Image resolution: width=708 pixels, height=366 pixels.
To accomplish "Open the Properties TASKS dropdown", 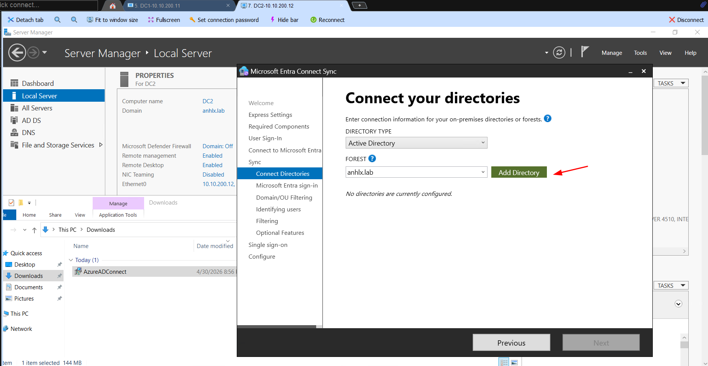I will (671, 83).
